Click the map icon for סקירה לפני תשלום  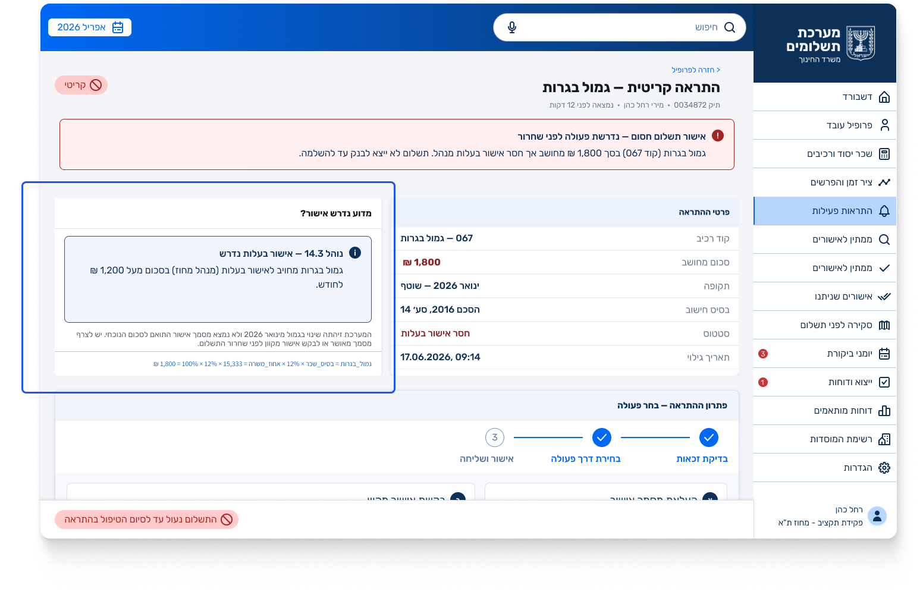pos(884,325)
